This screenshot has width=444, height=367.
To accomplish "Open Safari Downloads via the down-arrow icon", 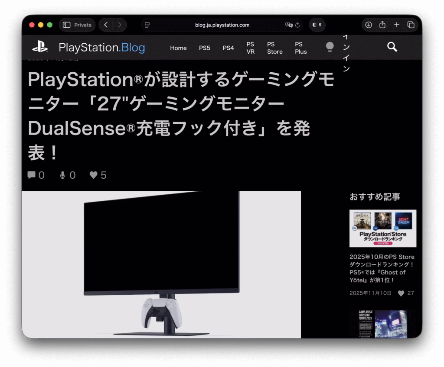I will click(x=368, y=25).
